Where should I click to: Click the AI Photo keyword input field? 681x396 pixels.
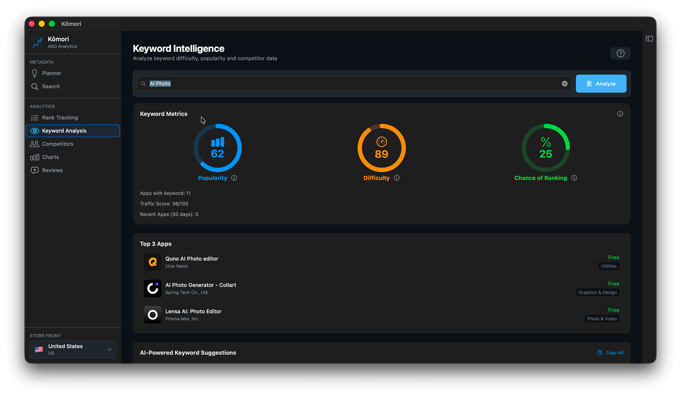click(x=351, y=84)
